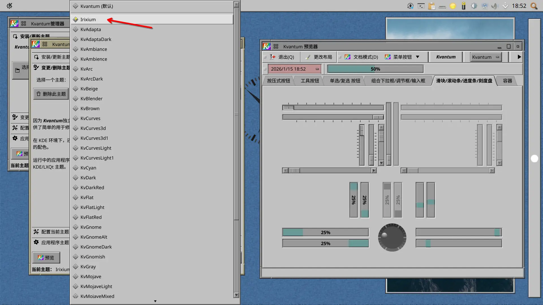This screenshot has width=543, height=305.
Task: Select the Irixium theme entry
Action: (88, 19)
